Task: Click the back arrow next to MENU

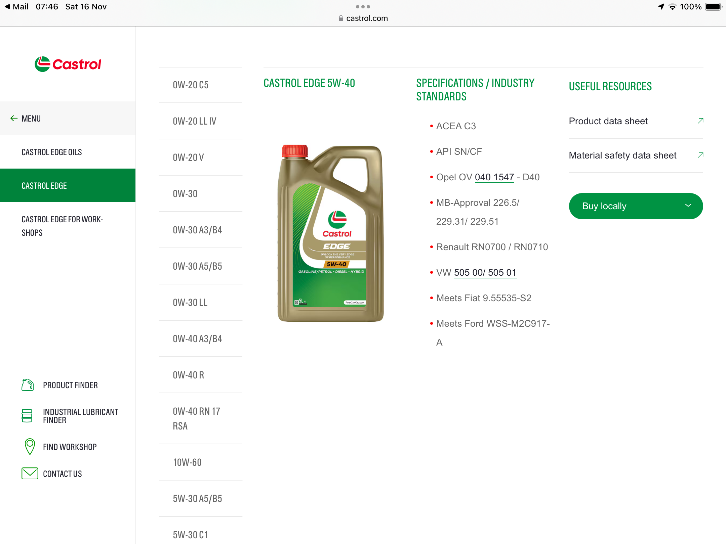Action: (14, 118)
